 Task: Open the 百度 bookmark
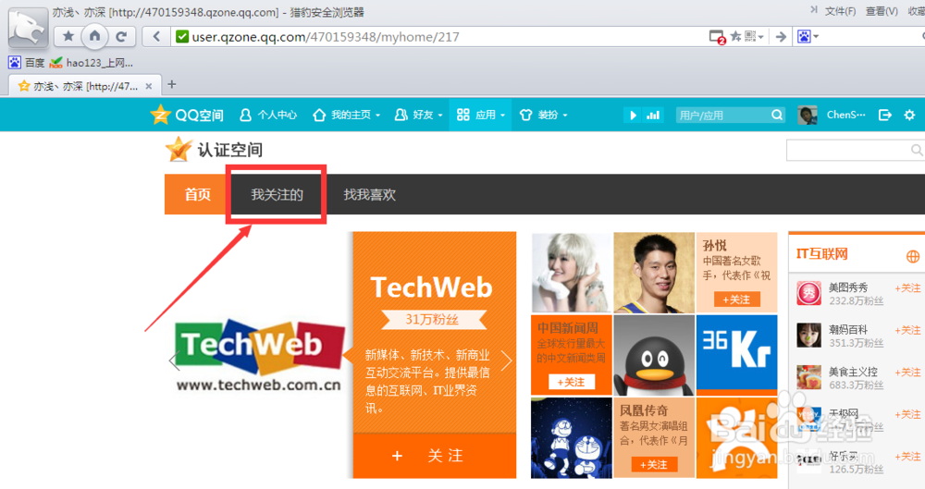[27, 63]
